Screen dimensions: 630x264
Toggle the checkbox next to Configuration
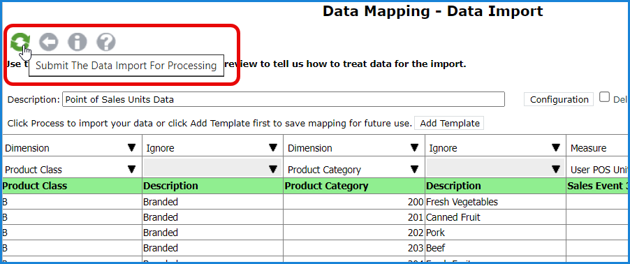pyautogui.click(x=605, y=97)
